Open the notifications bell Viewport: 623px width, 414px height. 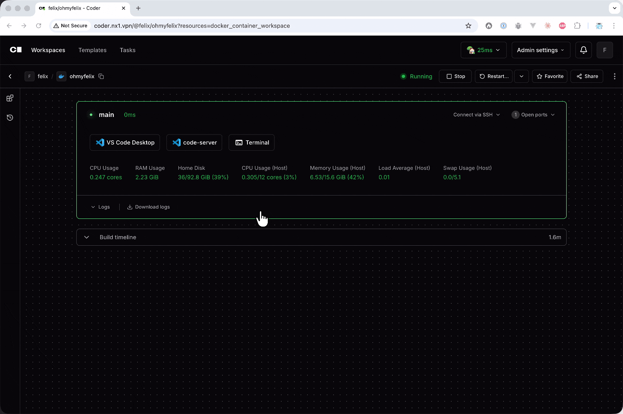[583, 50]
